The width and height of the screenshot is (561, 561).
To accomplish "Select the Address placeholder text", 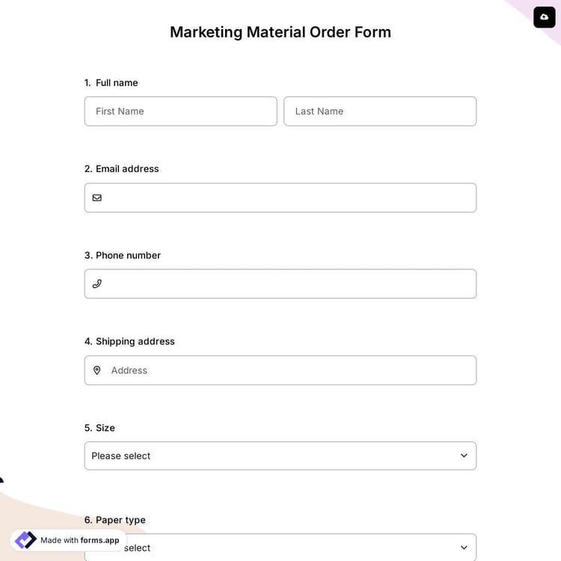I will 129,370.
